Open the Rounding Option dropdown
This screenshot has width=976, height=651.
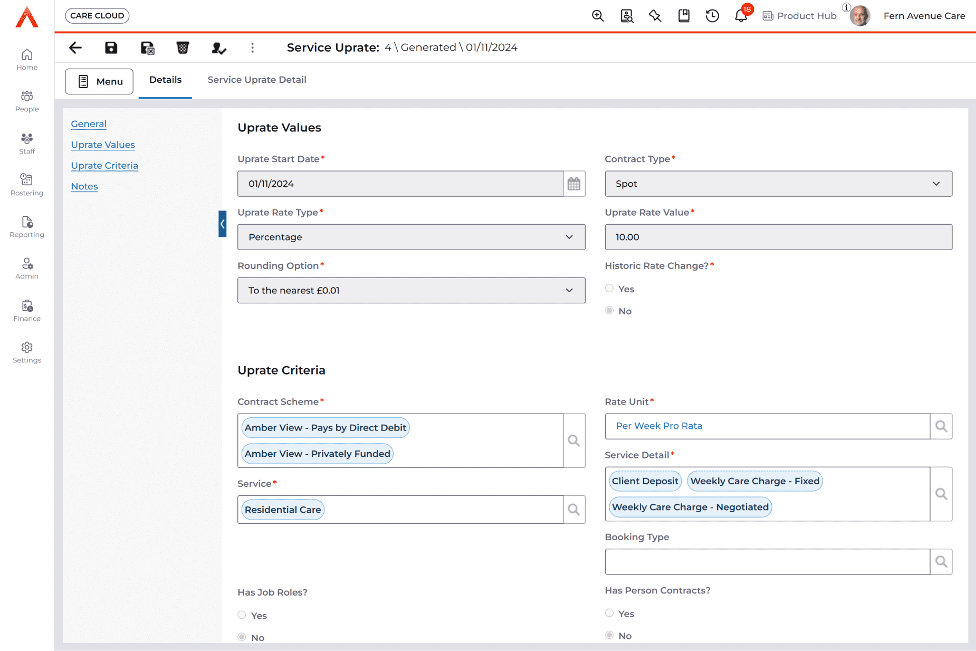tap(411, 291)
